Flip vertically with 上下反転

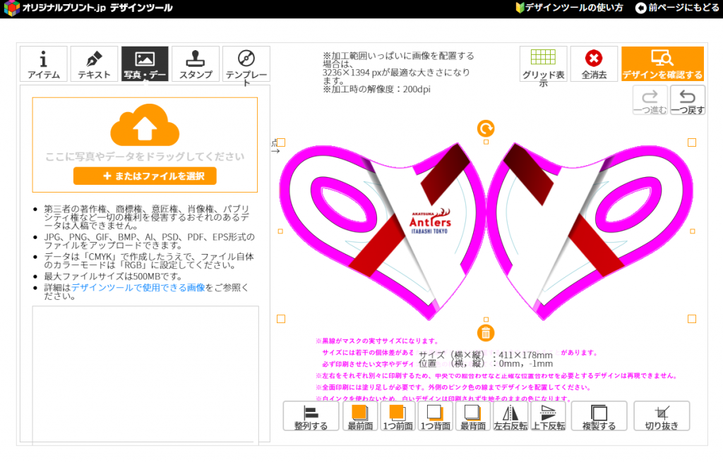[x=548, y=416]
